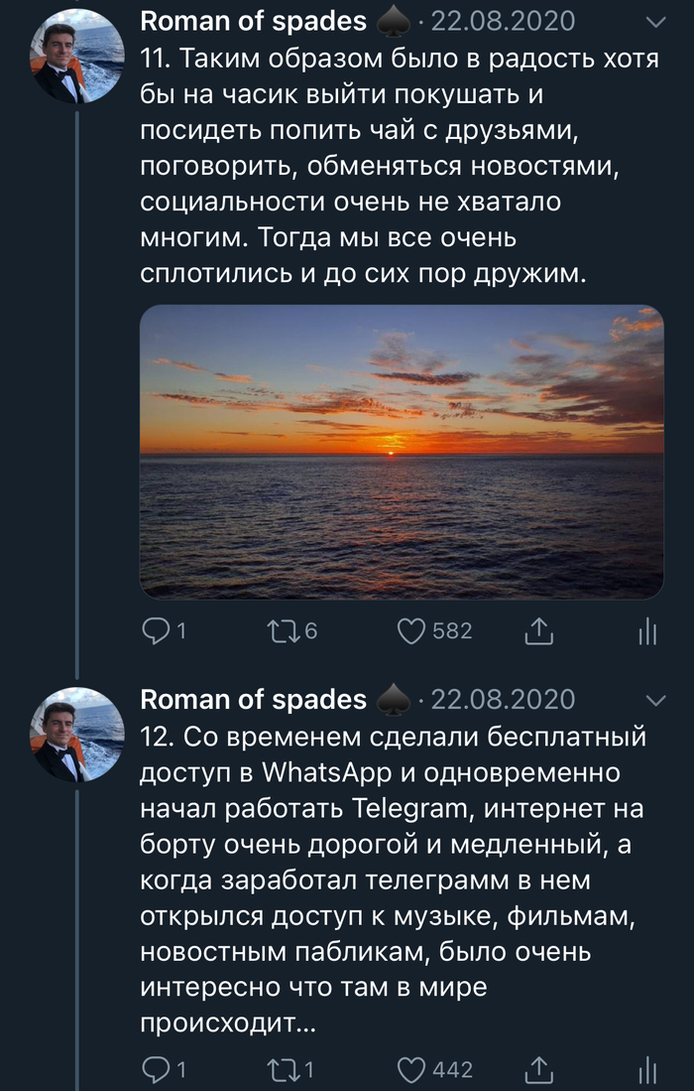The image size is (694, 1091).
Task: Share tweet 12 via share icon
Action: (x=537, y=1069)
